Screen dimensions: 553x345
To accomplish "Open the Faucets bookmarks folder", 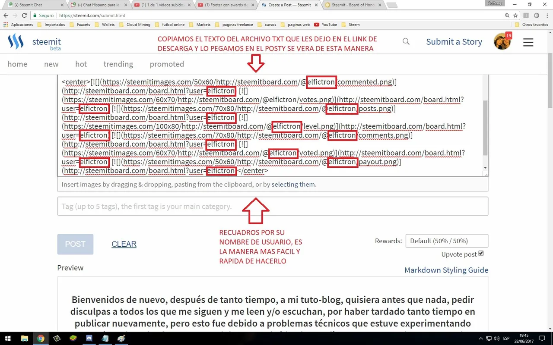I will pos(80,25).
